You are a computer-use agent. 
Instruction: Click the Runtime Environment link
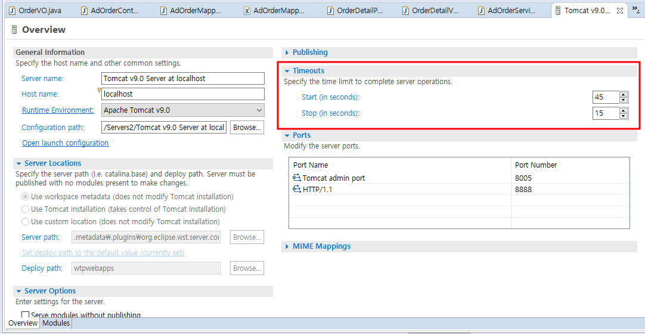click(x=58, y=110)
